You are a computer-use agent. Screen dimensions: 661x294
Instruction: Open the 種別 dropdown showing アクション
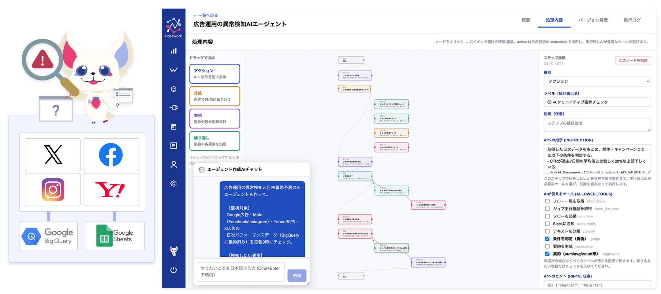597,81
